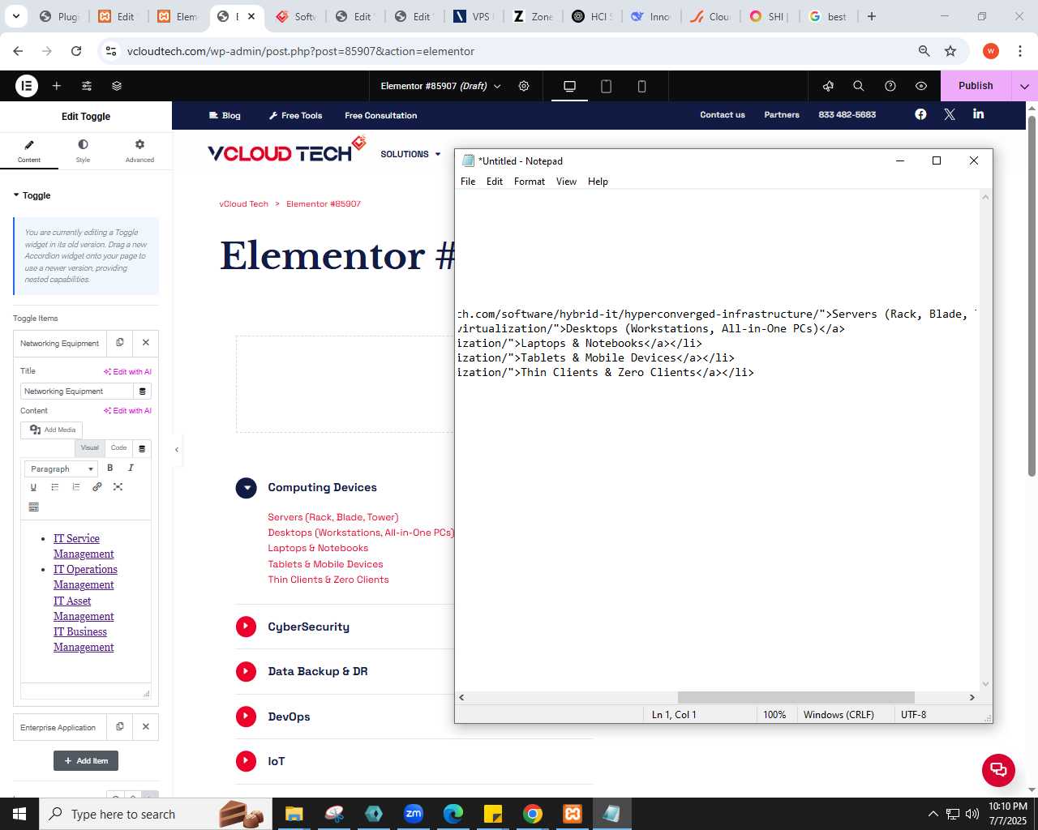This screenshot has width=1038, height=830.
Task: Switch to mobile responsive view
Action: 641,86
